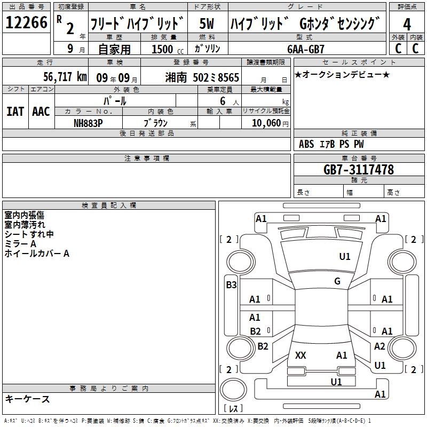
Task: Click the overall evaluation score 4
Action: pos(407,23)
